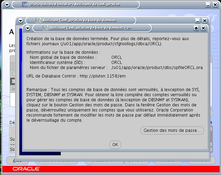Click Oracle Universal Installer title bar icon
Screen dimensions: 221x175
[25, 4]
